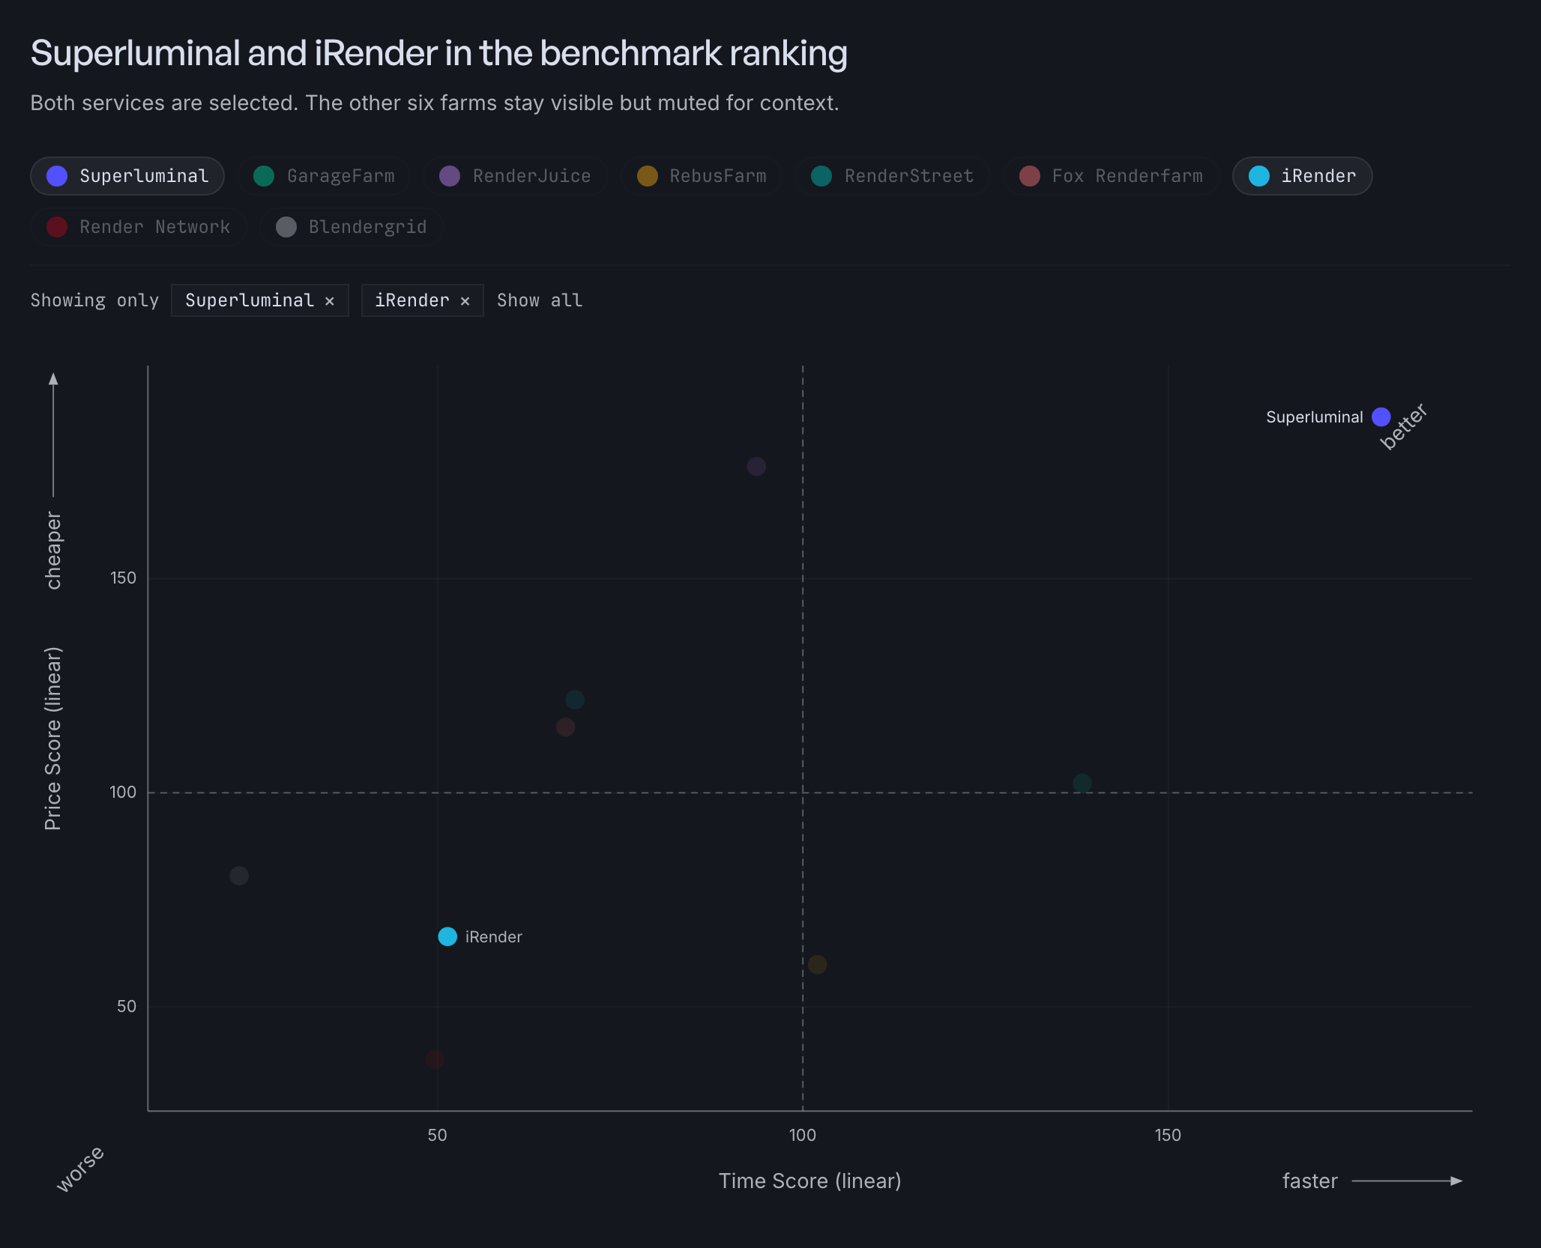
Task: Remove the iRender filter tag via ×
Action: point(465,300)
